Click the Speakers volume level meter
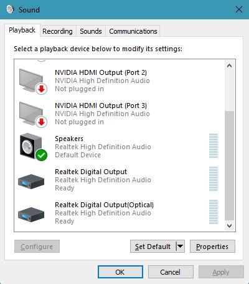This screenshot has width=249, height=284. click(x=214, y=146)
